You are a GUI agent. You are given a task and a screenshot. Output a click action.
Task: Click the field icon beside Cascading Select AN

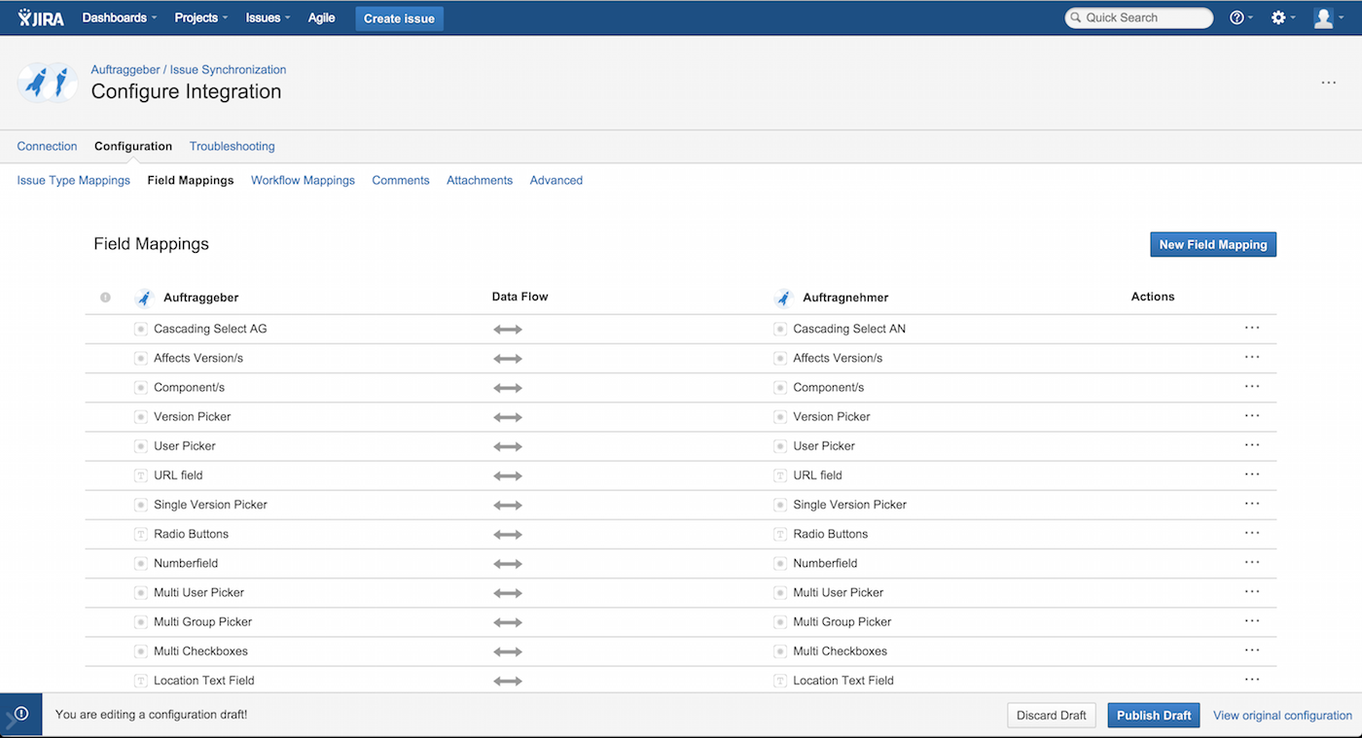coord(779,330)
